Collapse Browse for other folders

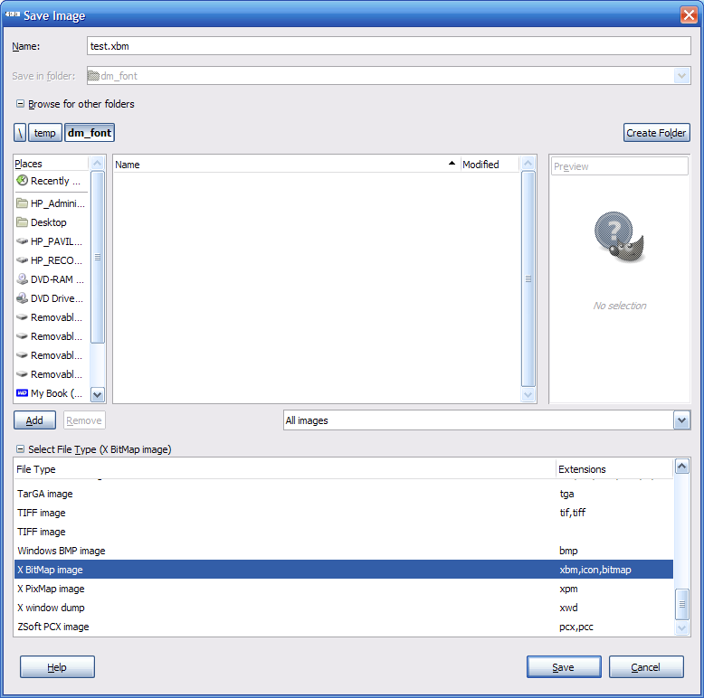tap(20, 104)
